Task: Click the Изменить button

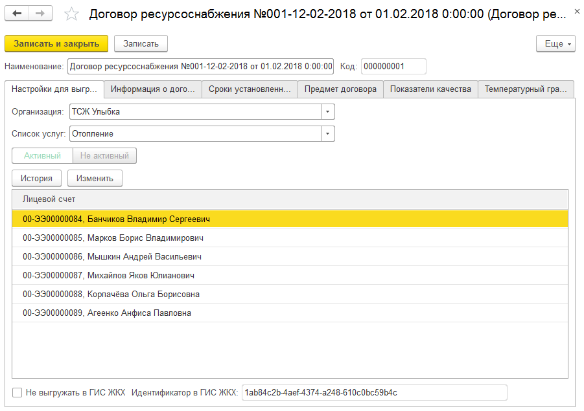Action: point(95,179)
